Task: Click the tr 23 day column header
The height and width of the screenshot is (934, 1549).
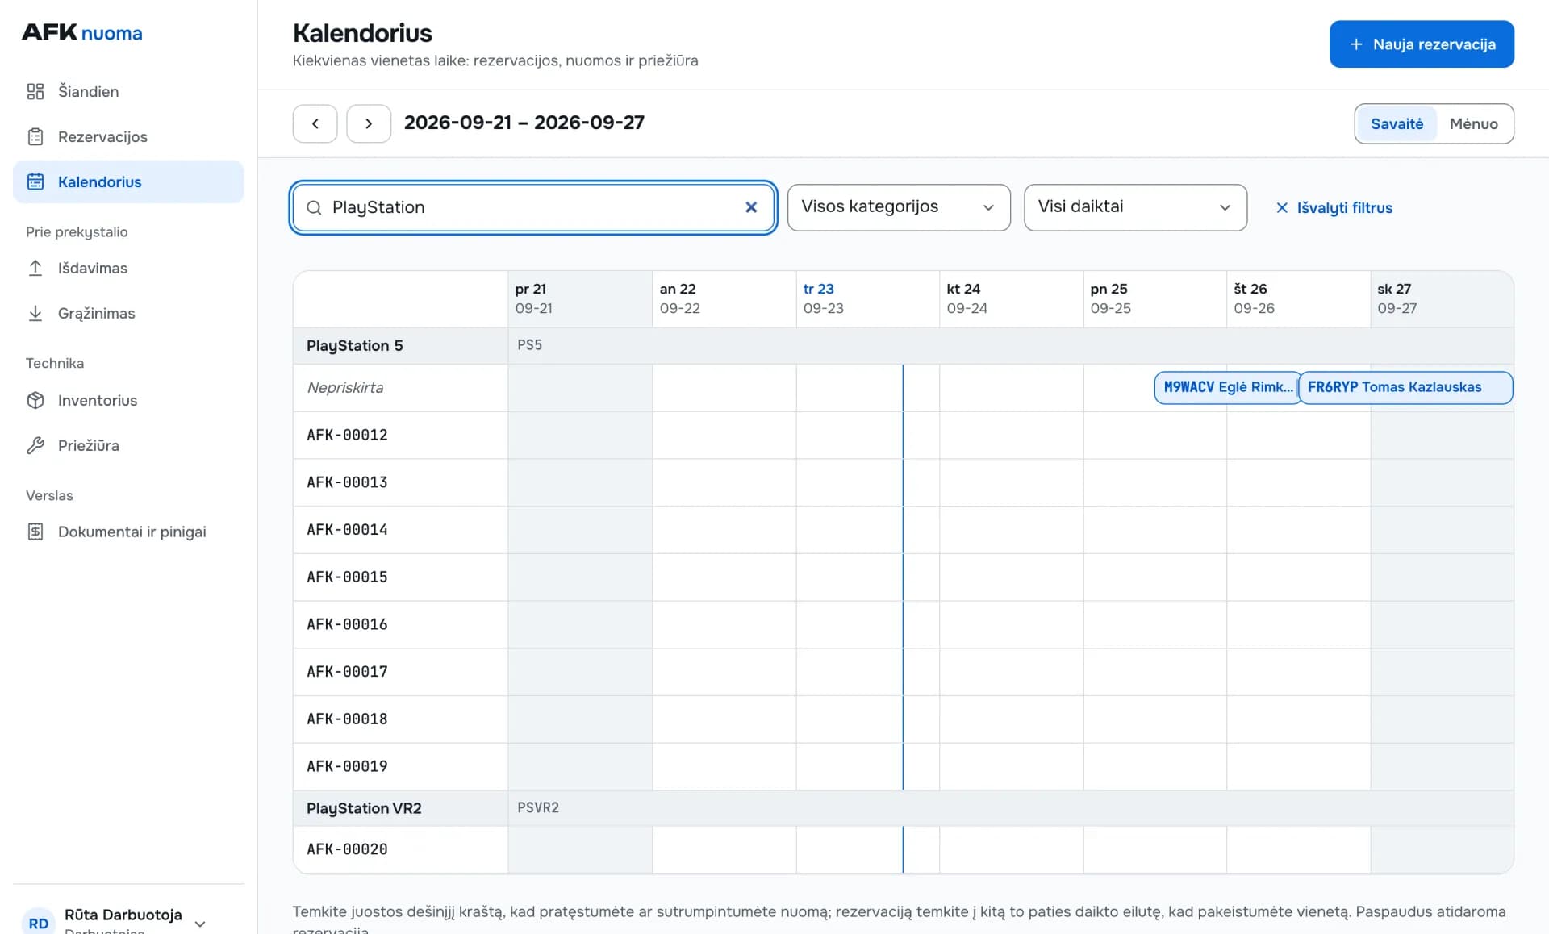Action: tap(867, 298)
